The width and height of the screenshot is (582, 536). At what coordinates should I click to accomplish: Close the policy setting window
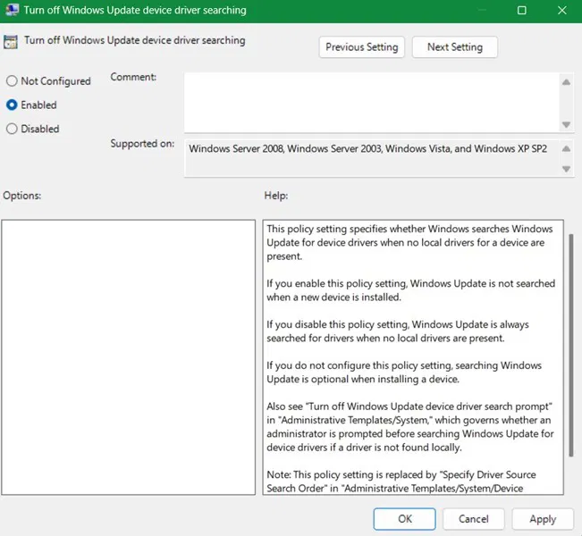562,11
